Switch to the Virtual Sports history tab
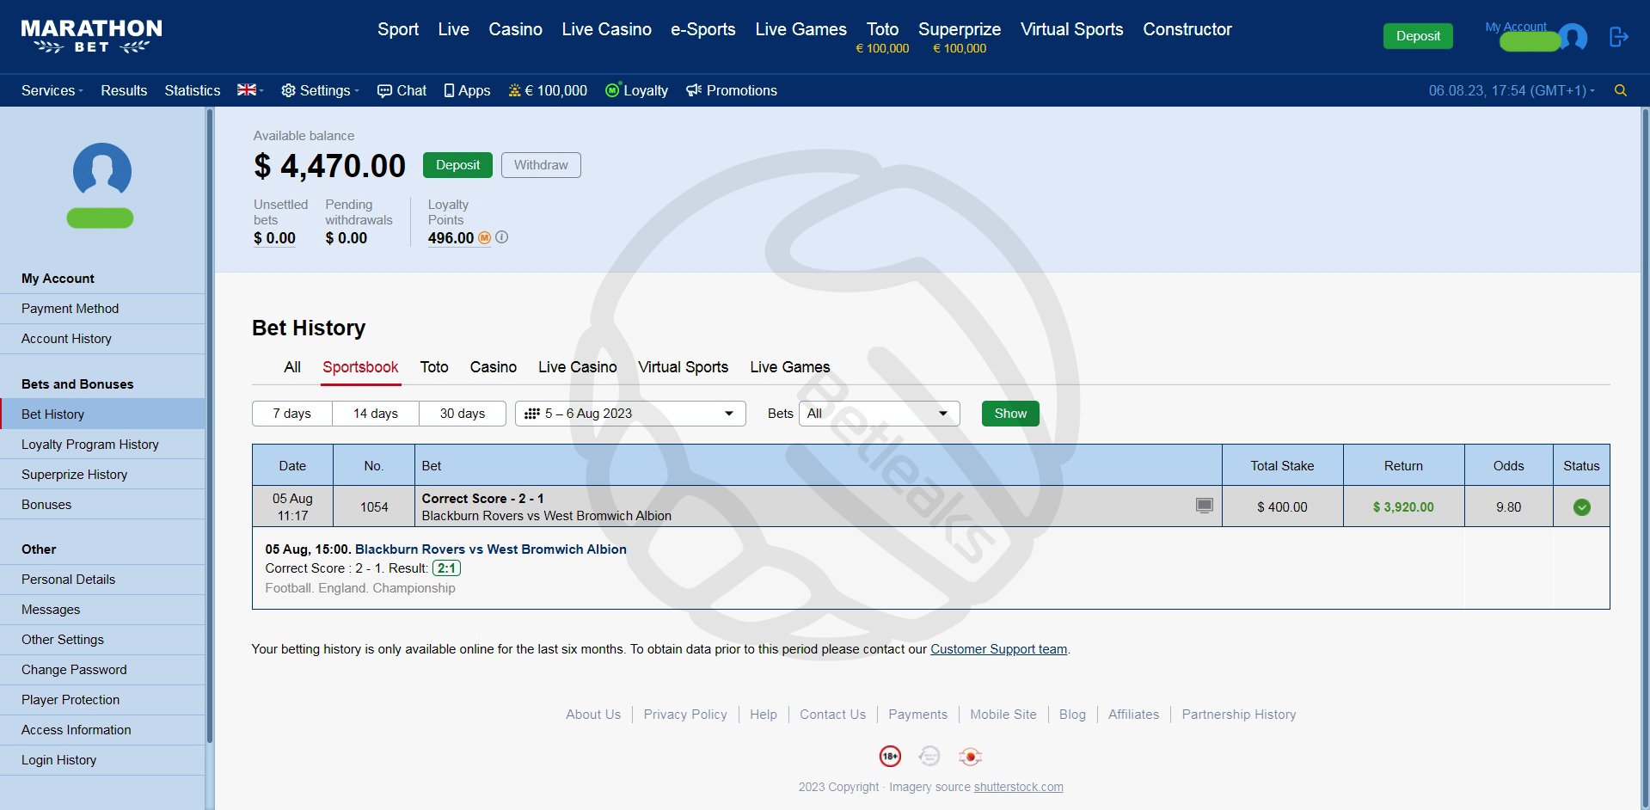The height and width of the screenshot is (810, 1650). pos(684,367)
